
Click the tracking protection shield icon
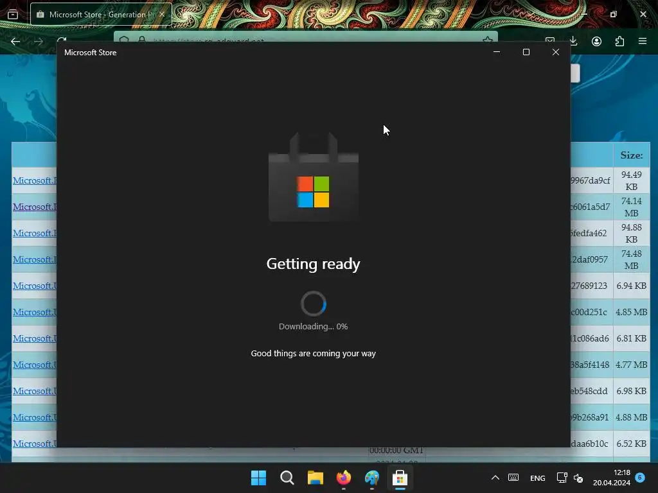124,39
